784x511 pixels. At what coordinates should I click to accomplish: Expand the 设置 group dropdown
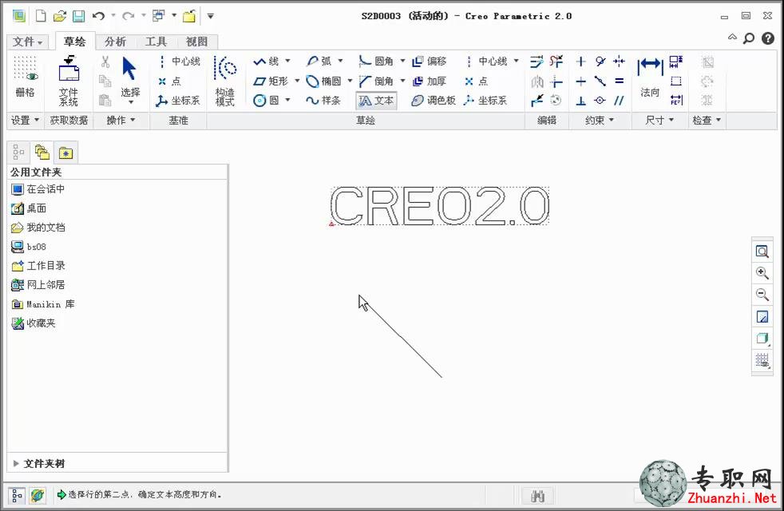[x=25, y=120]
